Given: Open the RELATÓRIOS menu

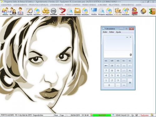Looking at the screenshot, I should tap(114, 5).
